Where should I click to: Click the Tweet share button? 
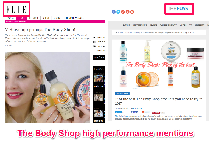pyautogui.click(x=118, y=112)
